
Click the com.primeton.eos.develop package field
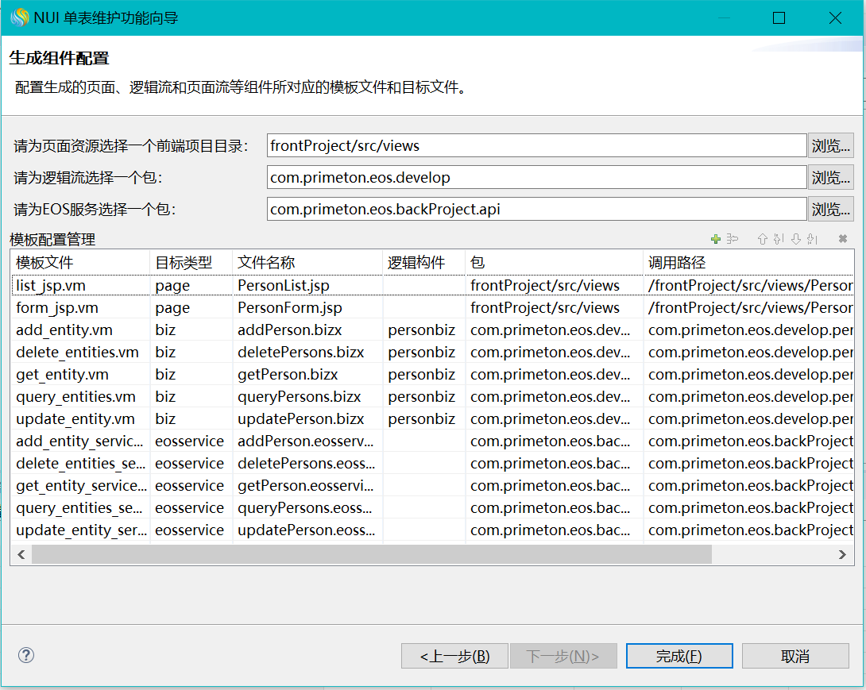tap(536, 177)
